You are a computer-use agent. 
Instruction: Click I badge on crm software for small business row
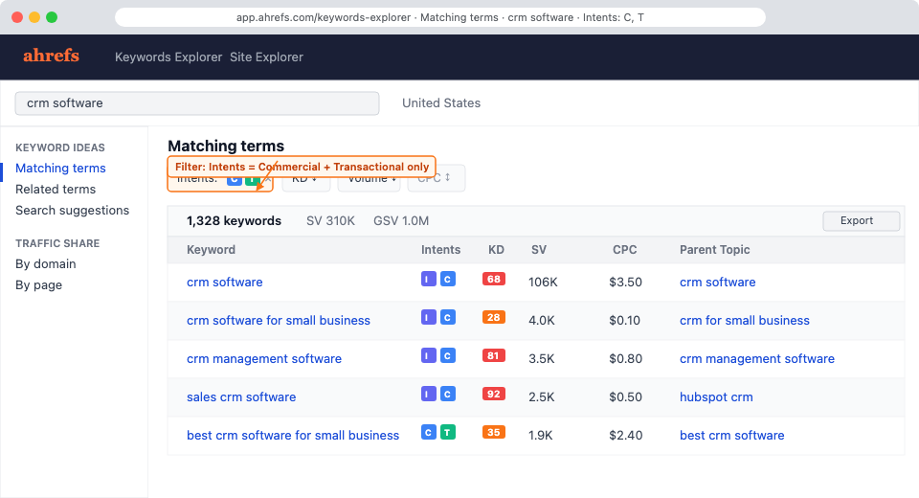click(x=429, y=317)
